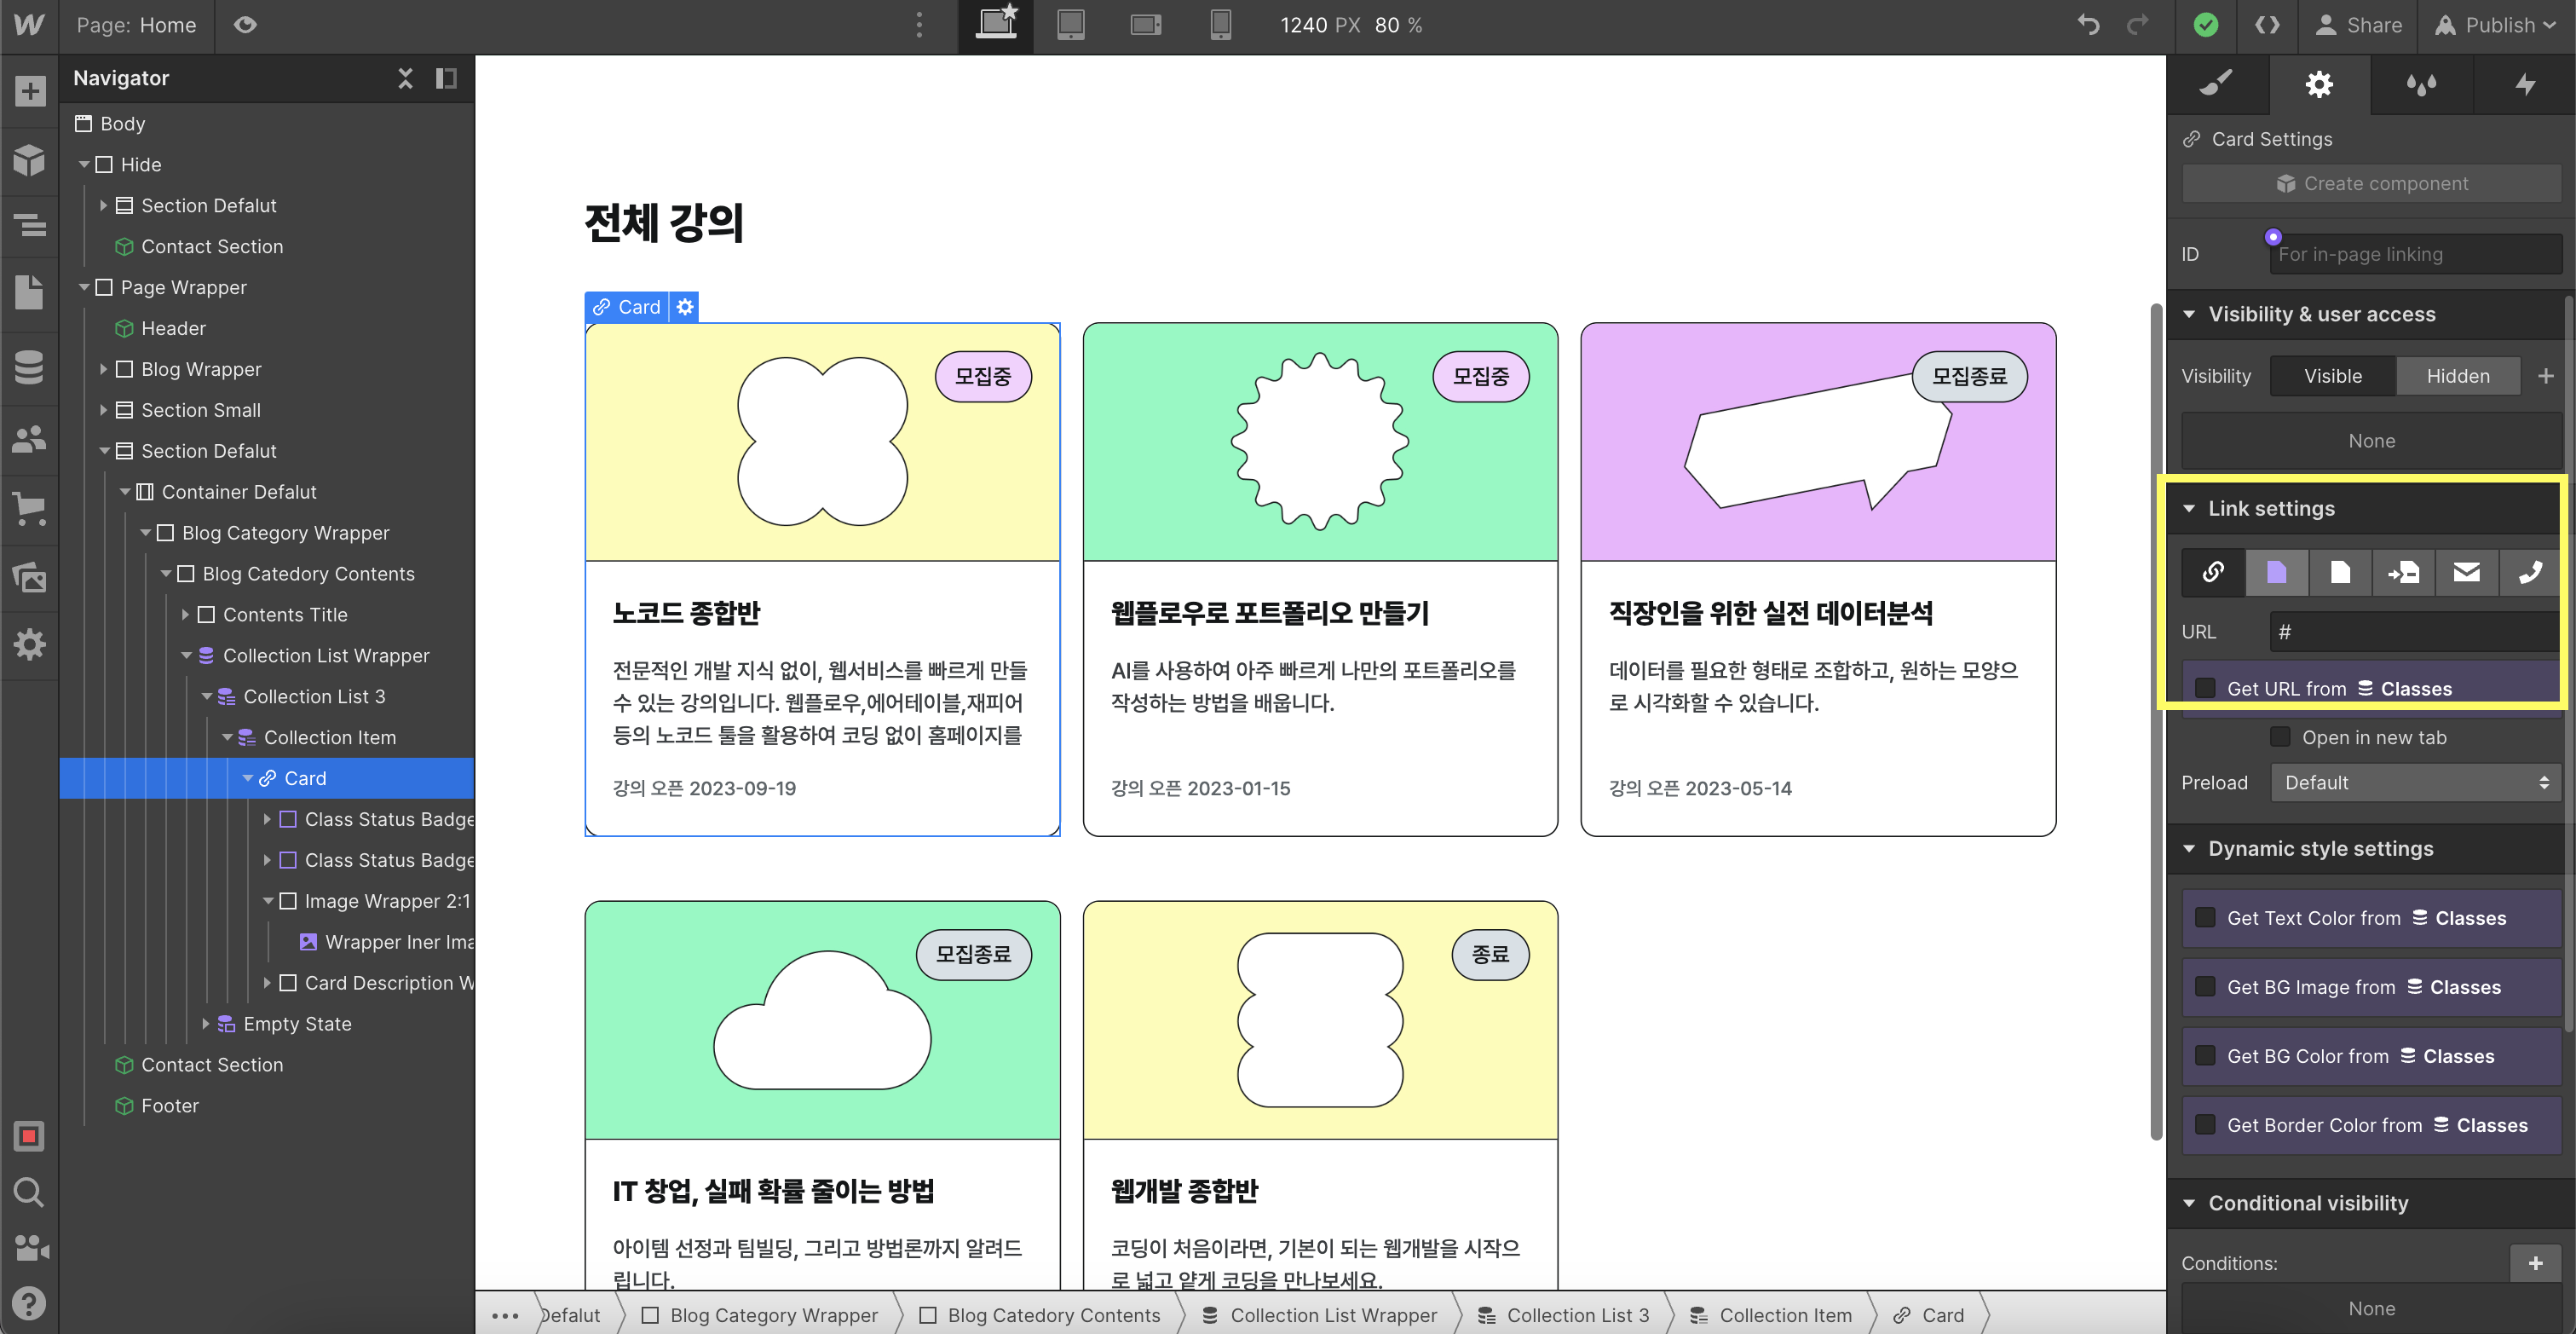Collapse Collection List Wrapper tree item

(x=186, y=656)
